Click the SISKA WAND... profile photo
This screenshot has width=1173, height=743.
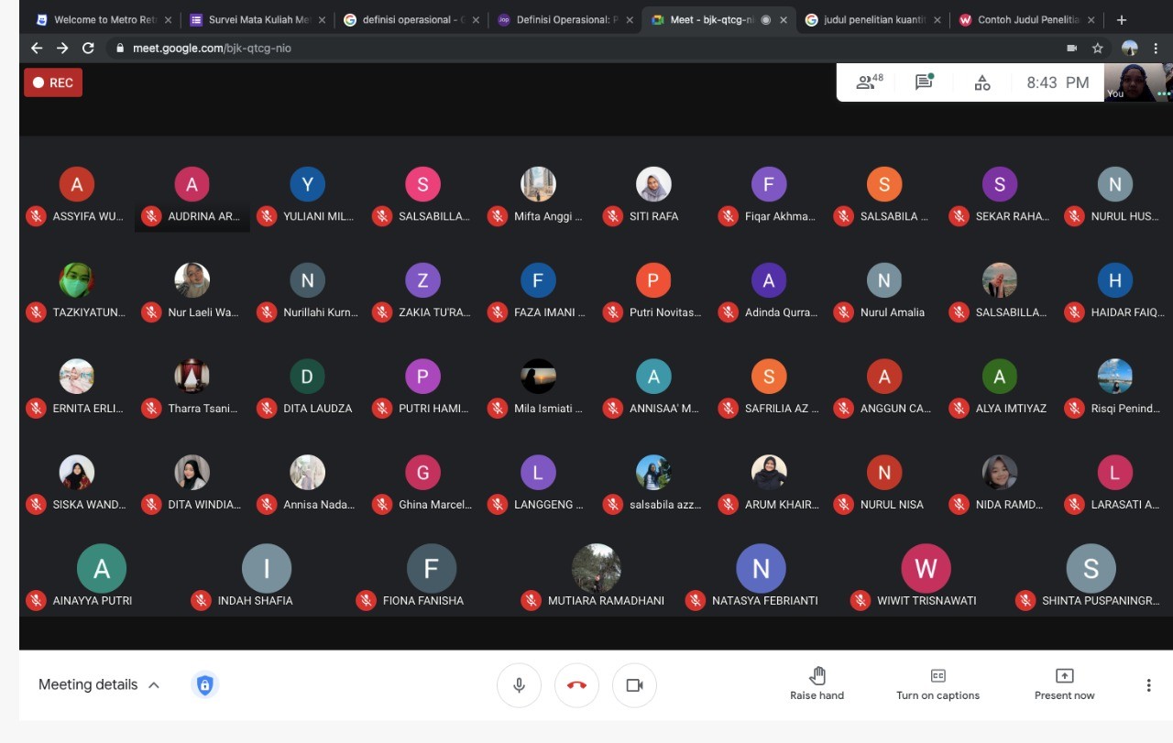(76, 473)
